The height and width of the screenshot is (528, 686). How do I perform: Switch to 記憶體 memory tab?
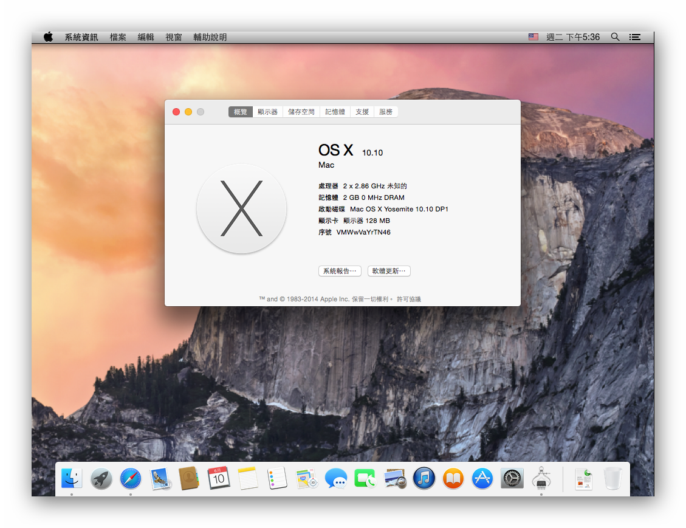click(x=335, y=112)
